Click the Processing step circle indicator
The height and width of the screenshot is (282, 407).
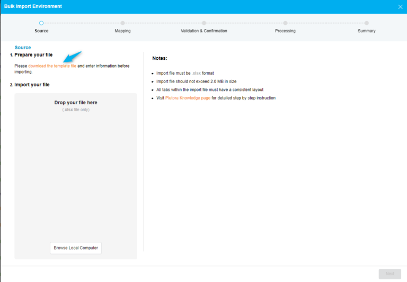click(285, 23)
